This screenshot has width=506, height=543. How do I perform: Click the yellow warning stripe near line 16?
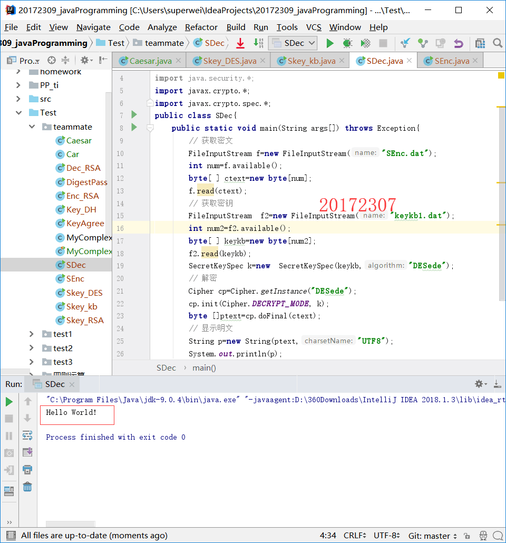[x=501, y=225]
